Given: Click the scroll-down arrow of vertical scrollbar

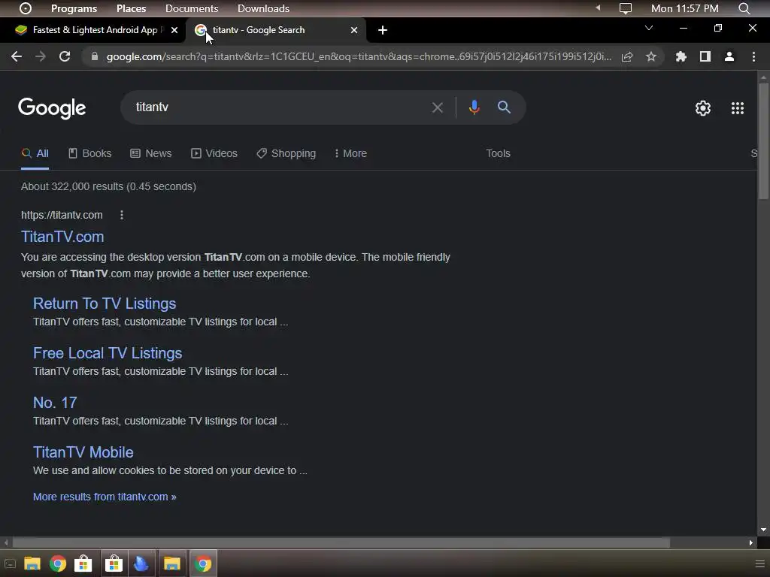Looking at the screenshot, I should 763,530.
